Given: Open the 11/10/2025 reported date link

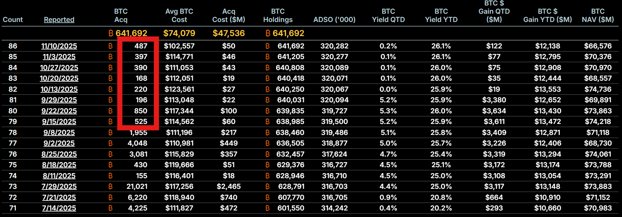Looking at the screenshot, I should tap(59, 46).
